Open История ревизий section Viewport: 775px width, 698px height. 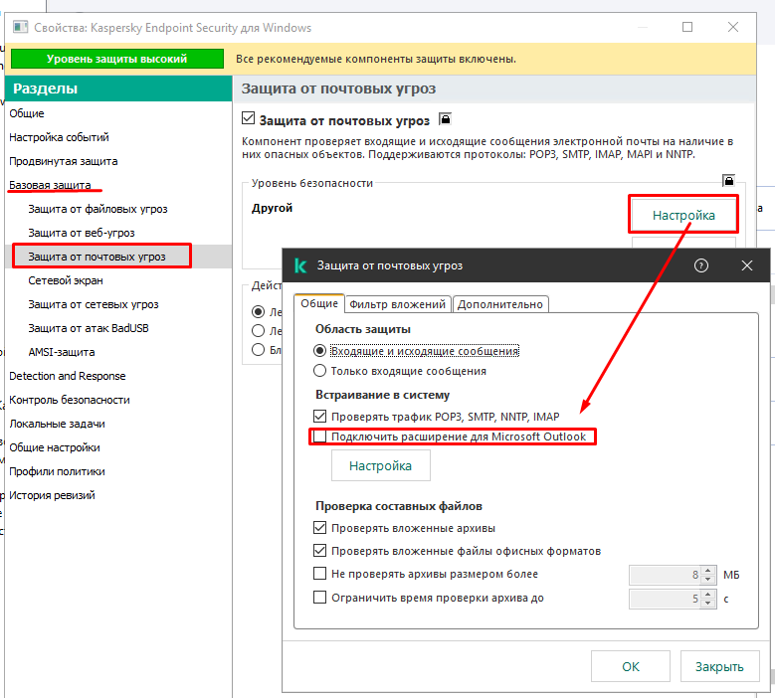[52, 495]
